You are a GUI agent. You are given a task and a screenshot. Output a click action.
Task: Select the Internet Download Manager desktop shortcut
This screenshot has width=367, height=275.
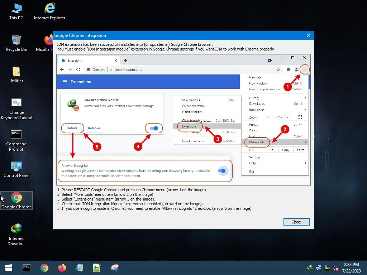16,235
